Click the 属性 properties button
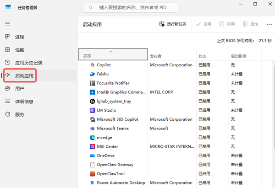This screenshot has height=188, width=275. (250, 24)
